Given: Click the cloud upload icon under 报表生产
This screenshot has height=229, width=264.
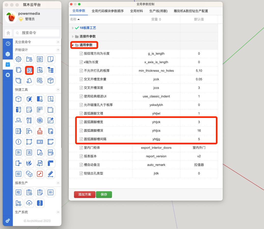Looking at the screenshot, I should pos(29,203).
